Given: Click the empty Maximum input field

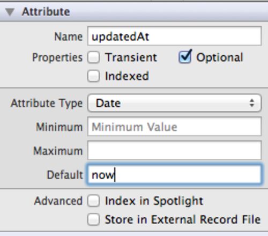Looking at the screenshot, I should click(174, 150).
